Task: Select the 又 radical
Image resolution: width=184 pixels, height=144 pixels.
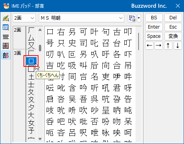Action: (x=31, y=46)
